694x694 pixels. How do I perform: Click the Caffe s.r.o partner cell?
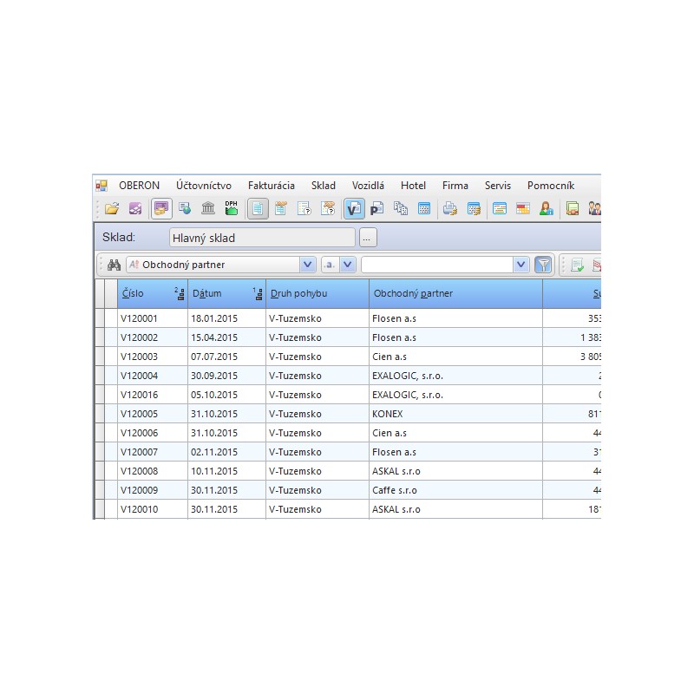tap(456, 490)
